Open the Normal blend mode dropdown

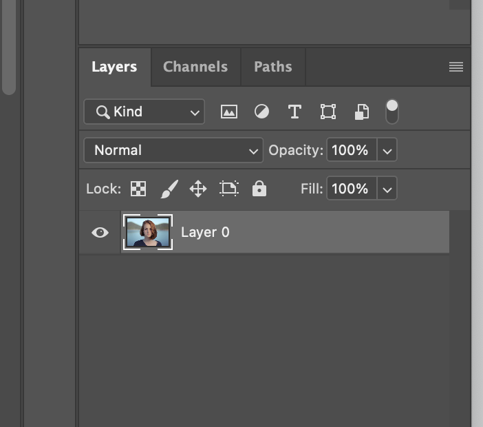tap(173, 150)
